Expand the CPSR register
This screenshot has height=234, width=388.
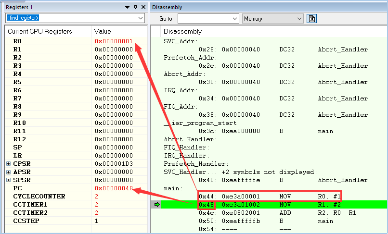click(8, 163)
